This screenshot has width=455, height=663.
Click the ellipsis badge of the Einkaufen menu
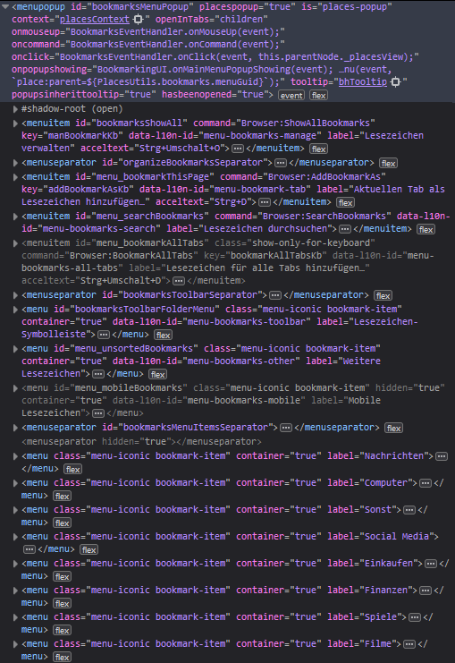[431, 564]
